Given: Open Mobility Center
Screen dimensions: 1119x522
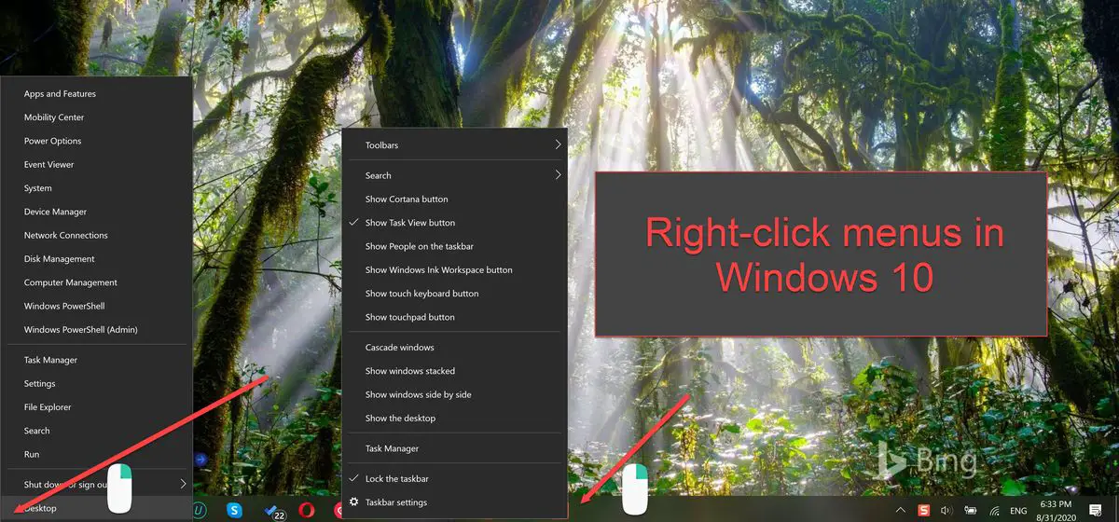Looking at the screenshot, I should coord(96,117).
